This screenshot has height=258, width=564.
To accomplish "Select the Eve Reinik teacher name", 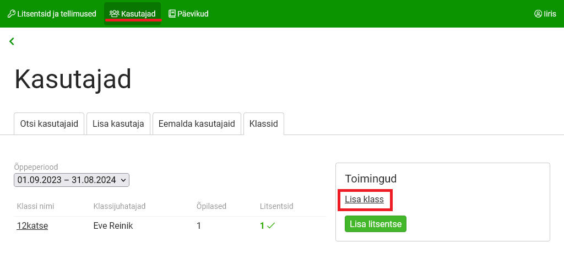I will click(113, 225).
